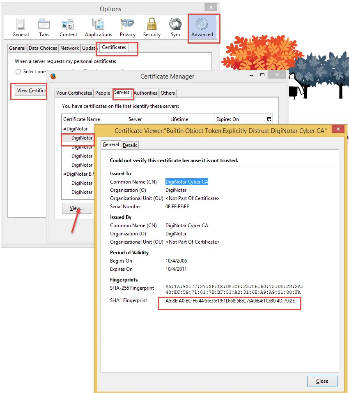Image resolution: width=349 pixels, height=393 pixels.
Task: Click Issued To organization value DigiNotar
Action: click(x=176, y=190)
